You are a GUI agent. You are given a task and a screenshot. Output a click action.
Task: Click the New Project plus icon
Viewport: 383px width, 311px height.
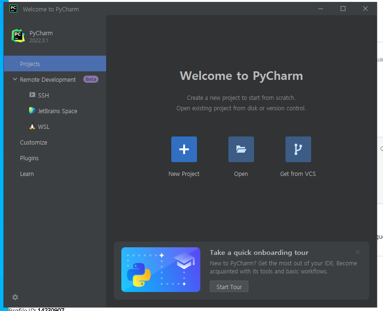[184, 149]
